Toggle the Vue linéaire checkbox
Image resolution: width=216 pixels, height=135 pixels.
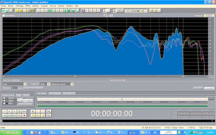pos(4,16)
